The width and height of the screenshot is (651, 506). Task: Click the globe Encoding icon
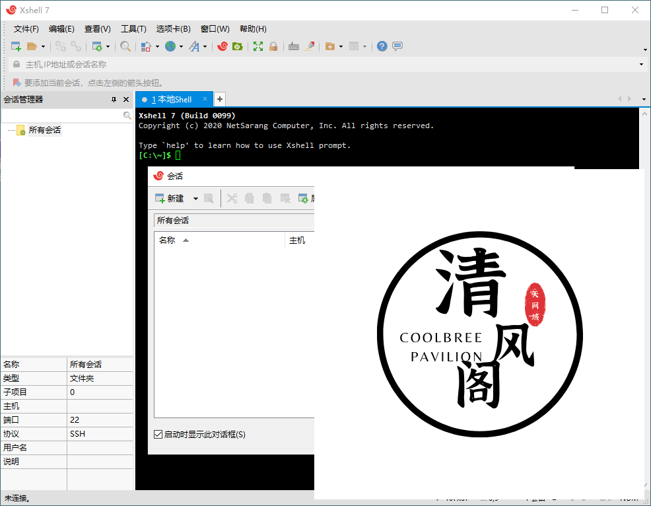[x=170, y=46]
